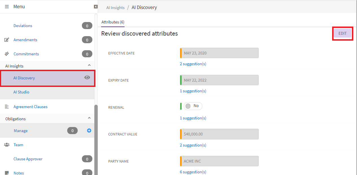Click the hamburger menu icon
The image size is (357, 175).
tap(7, 6)
